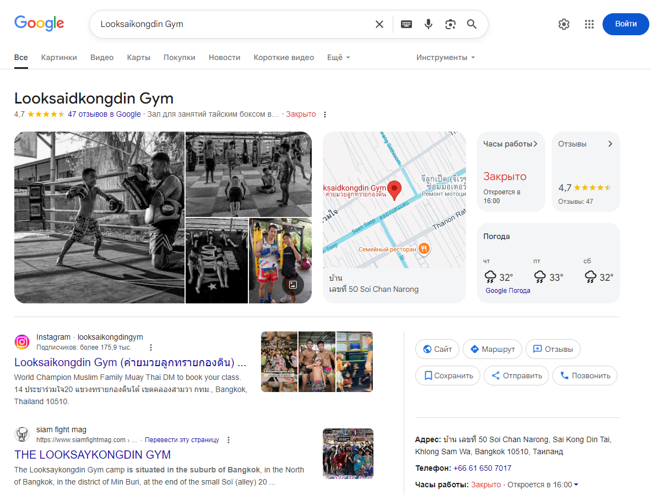This screenshot has width=651, height=495.
Task: Click the Погода card heading
Action: point(497,237)
